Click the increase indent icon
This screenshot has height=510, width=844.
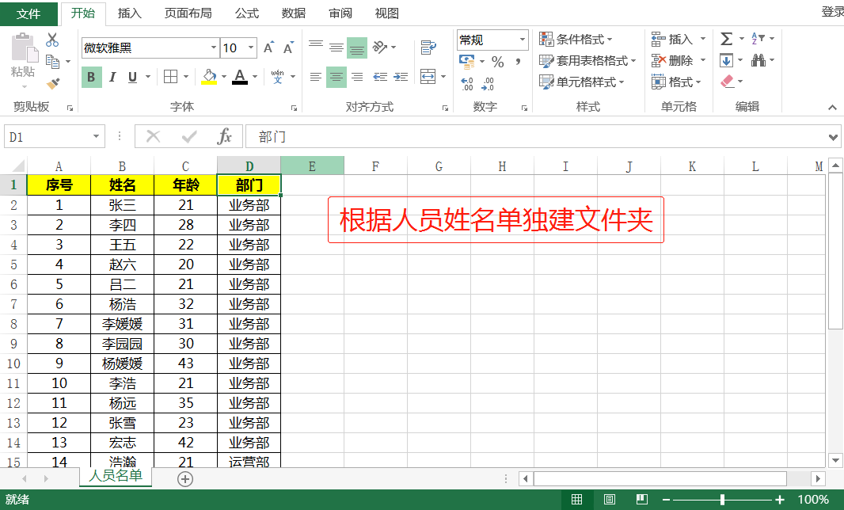click(401, 77)
